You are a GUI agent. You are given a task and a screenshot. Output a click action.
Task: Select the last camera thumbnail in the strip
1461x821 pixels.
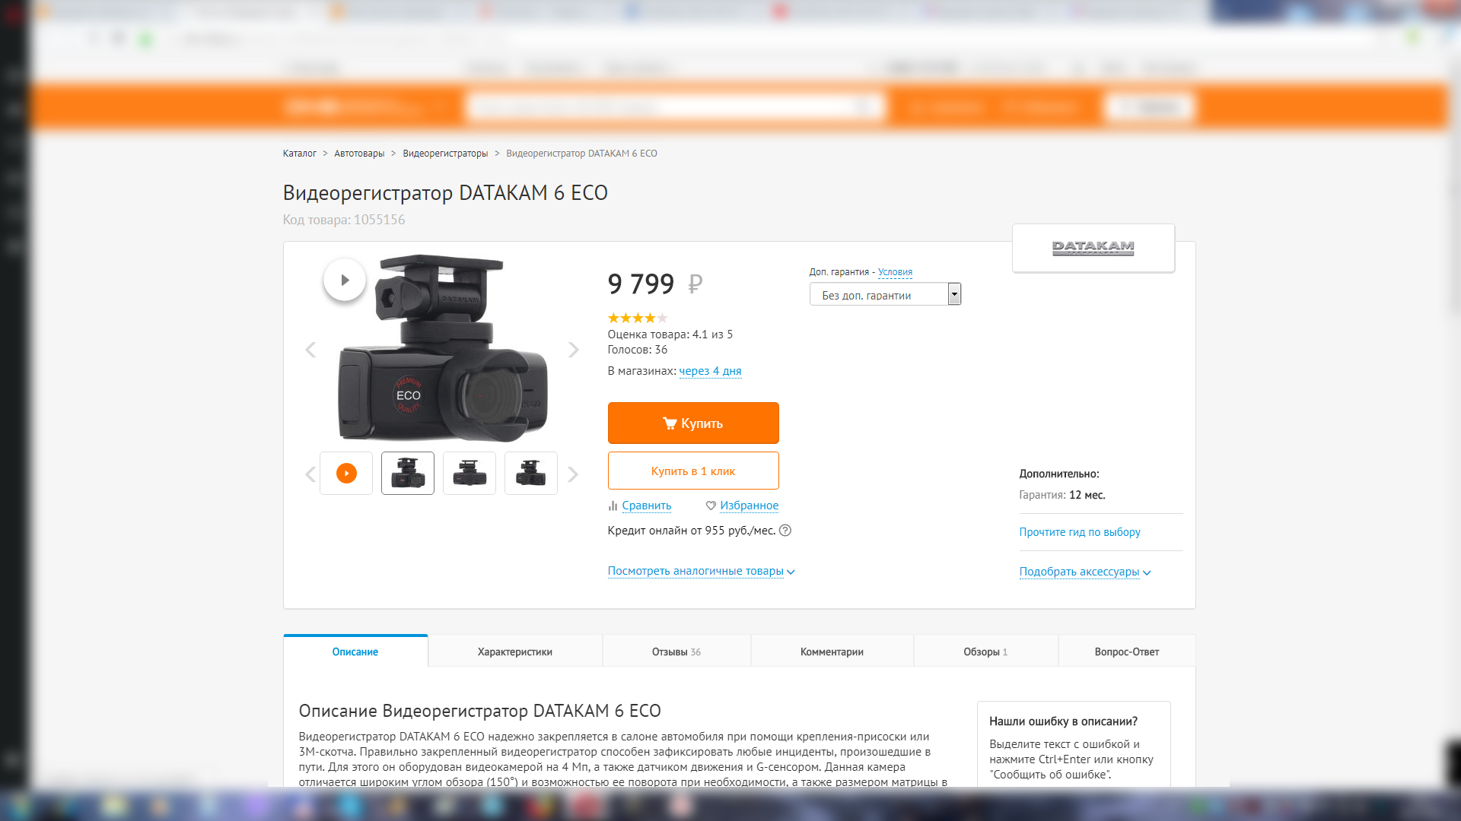(x=530, y=473)
